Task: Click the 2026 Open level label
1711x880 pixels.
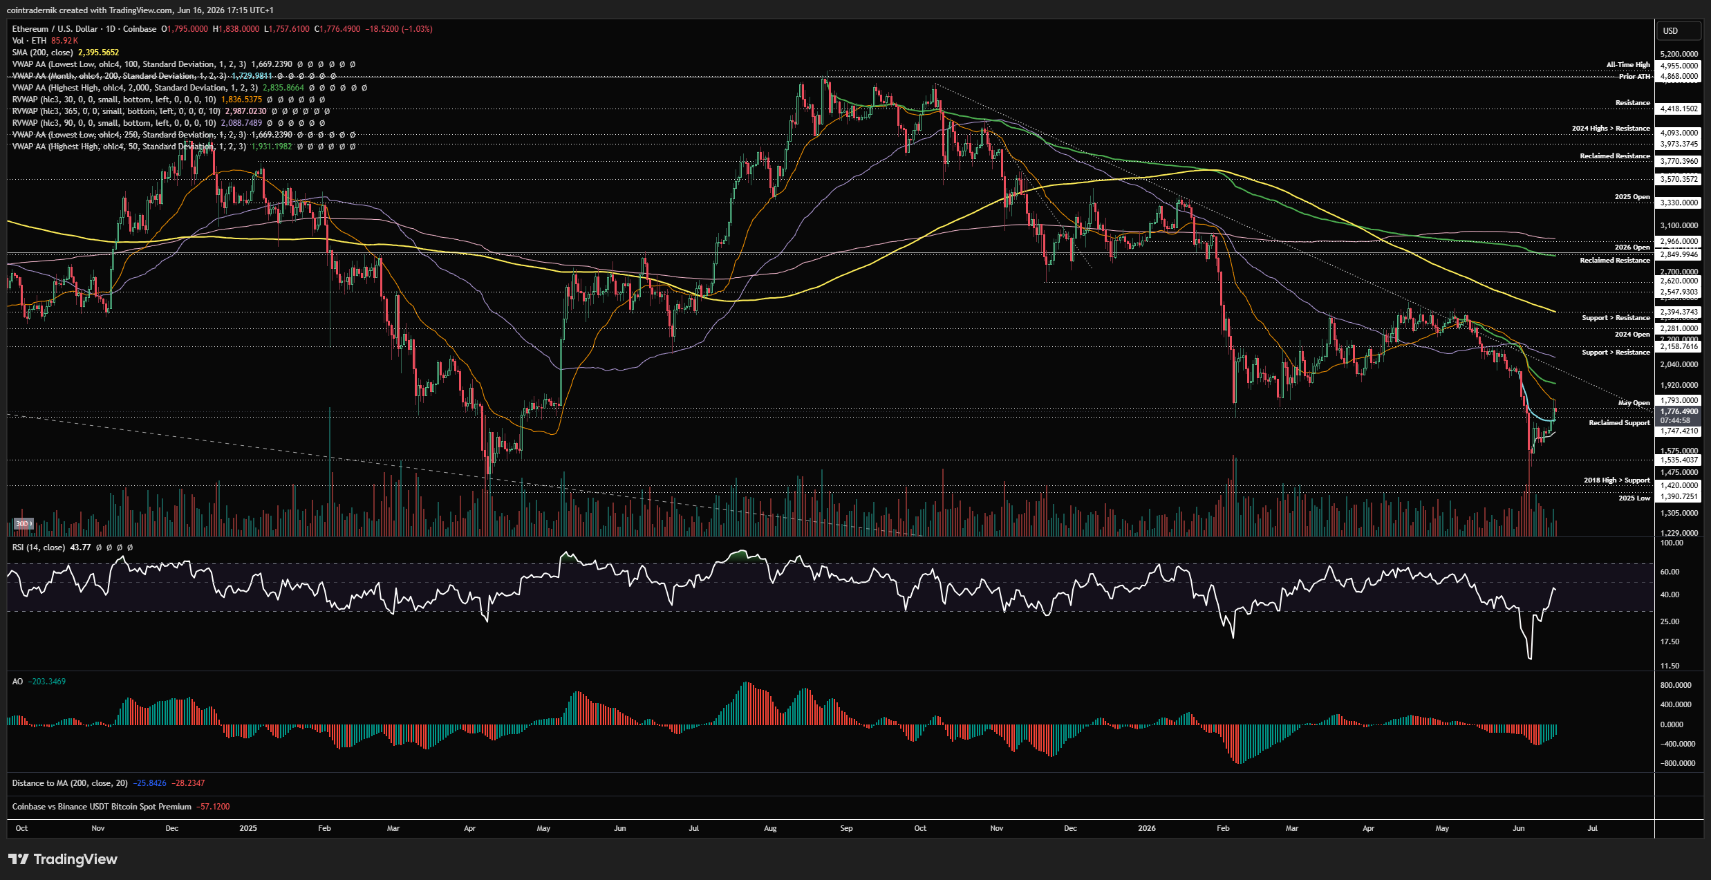Action: pos(1632,247)
